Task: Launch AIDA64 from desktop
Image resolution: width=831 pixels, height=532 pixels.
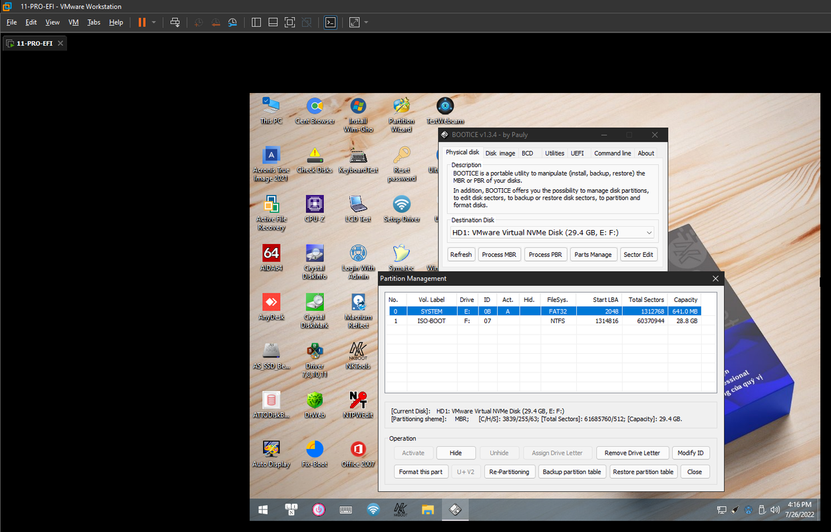Action: tap(271, 258)
